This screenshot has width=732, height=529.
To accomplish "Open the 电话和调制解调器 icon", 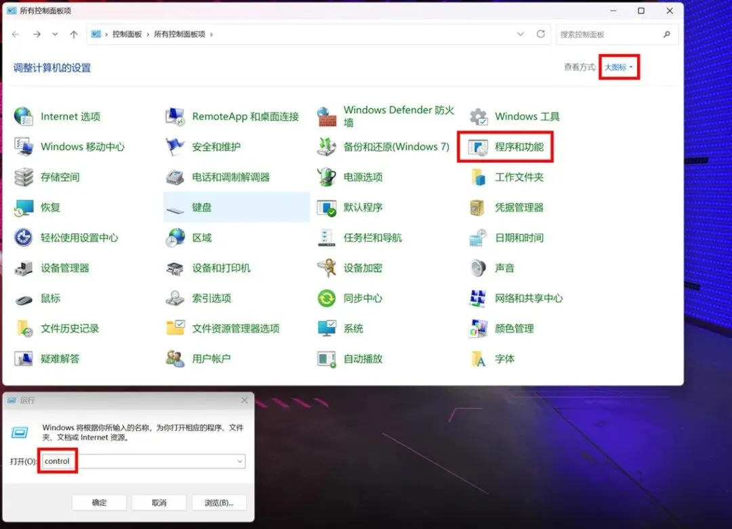I will tap(175, 177).
